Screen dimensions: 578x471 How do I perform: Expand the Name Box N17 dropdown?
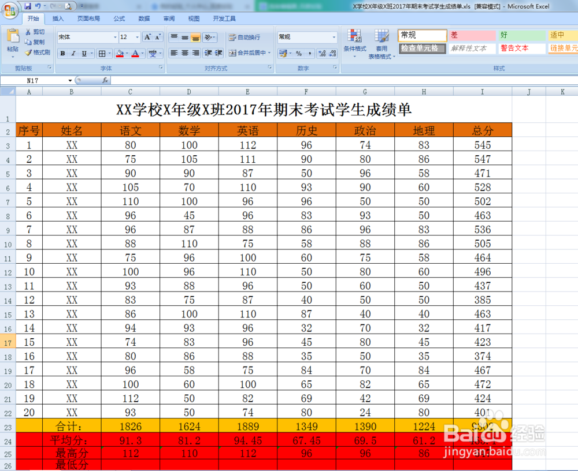(x=70, y=80)
